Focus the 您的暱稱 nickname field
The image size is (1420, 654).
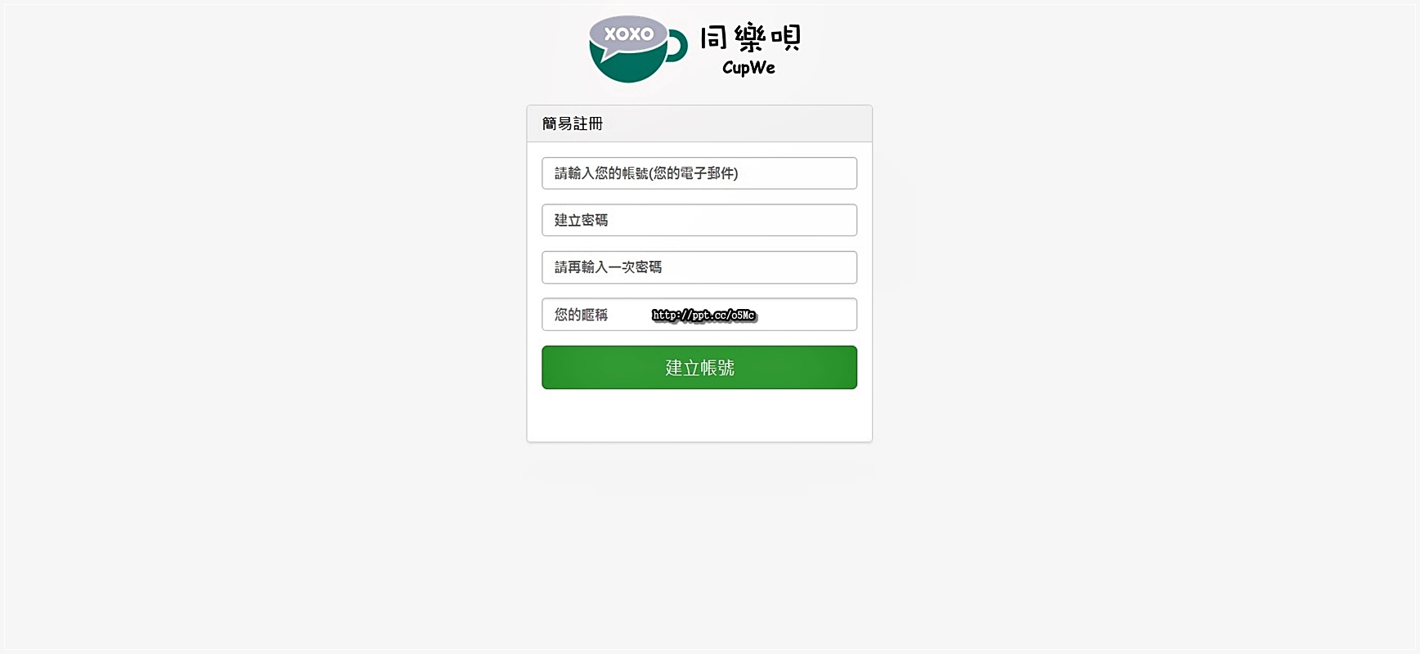[699, 314]
